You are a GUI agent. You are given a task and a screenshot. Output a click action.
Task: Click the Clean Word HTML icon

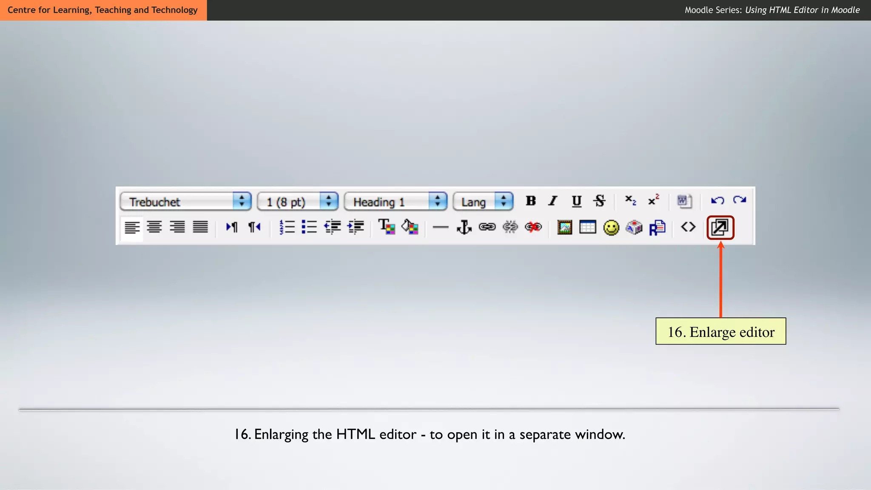pyautogui.click(x=684, y=201)
